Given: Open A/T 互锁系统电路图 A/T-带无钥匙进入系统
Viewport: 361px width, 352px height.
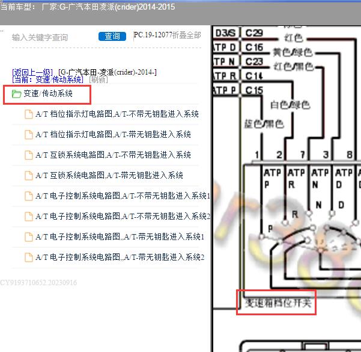Looking at the screenshot, I should [109, 175].
